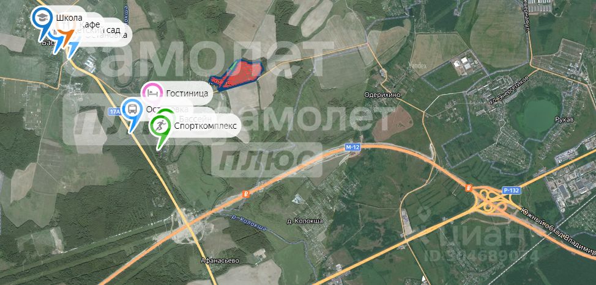Click the blue bus stop marker icon
Image resolution: width=596 pixels, height=285 pixels.
point(132,110)
